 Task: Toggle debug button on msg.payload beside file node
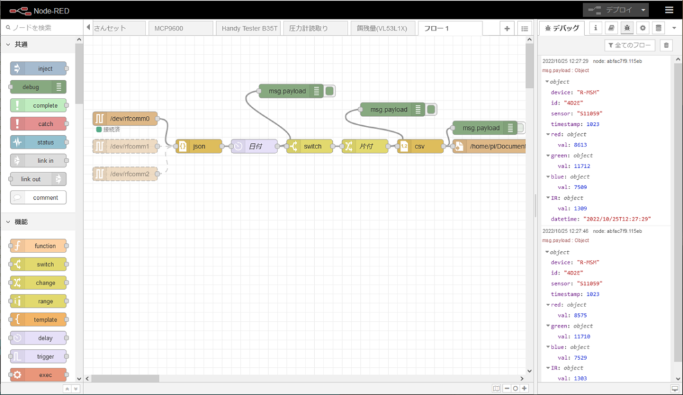(524, 128)
